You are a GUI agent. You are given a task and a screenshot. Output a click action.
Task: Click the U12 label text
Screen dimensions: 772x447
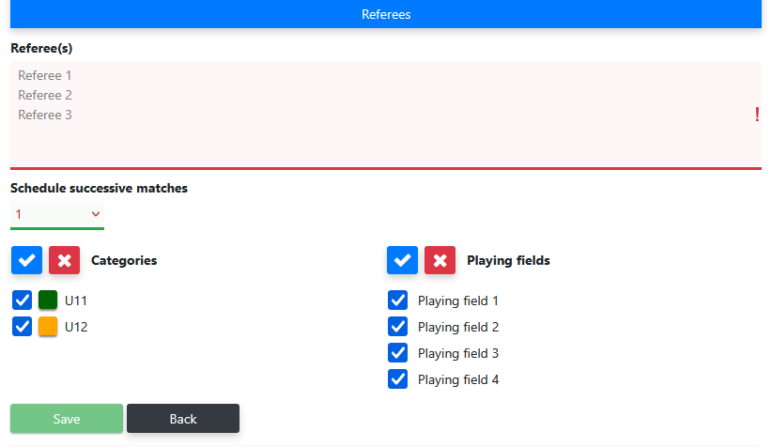pos(76,327)
